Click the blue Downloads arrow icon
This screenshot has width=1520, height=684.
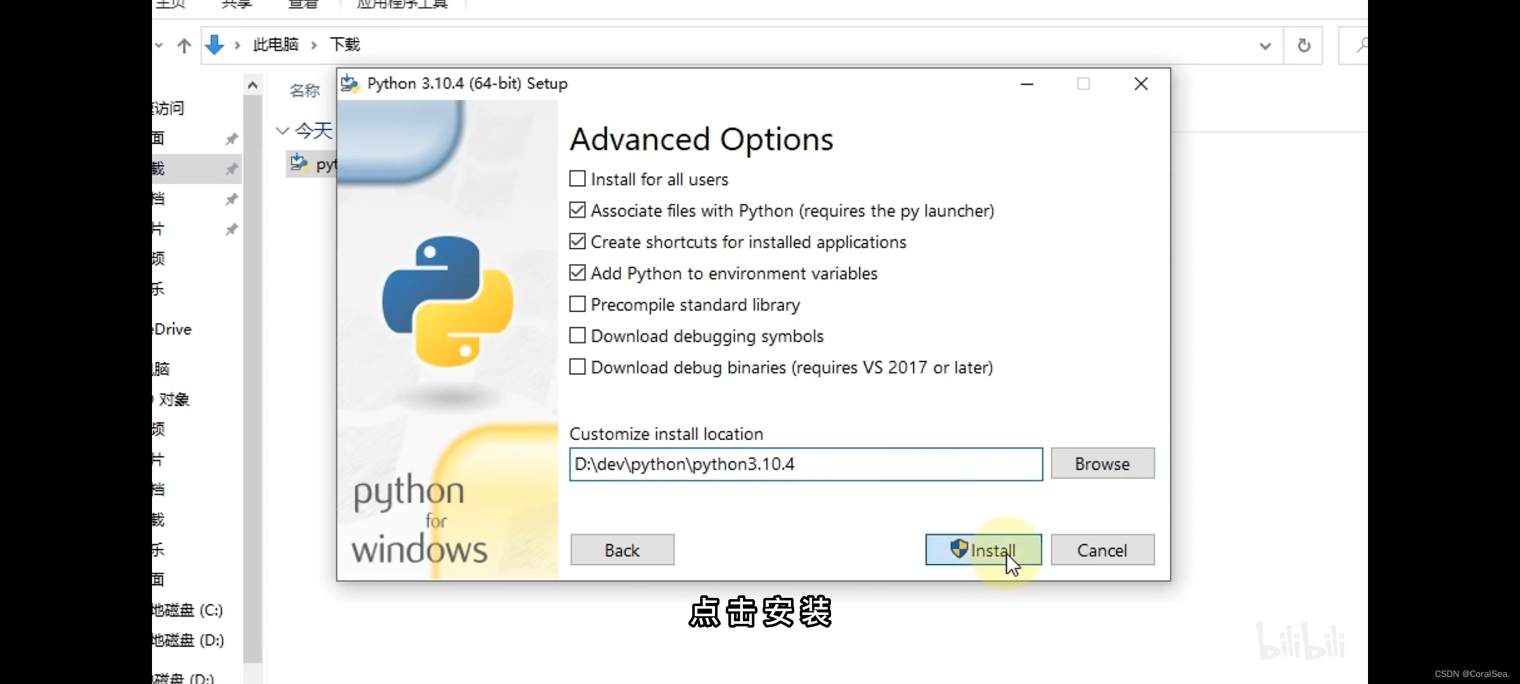click(215, 45)
